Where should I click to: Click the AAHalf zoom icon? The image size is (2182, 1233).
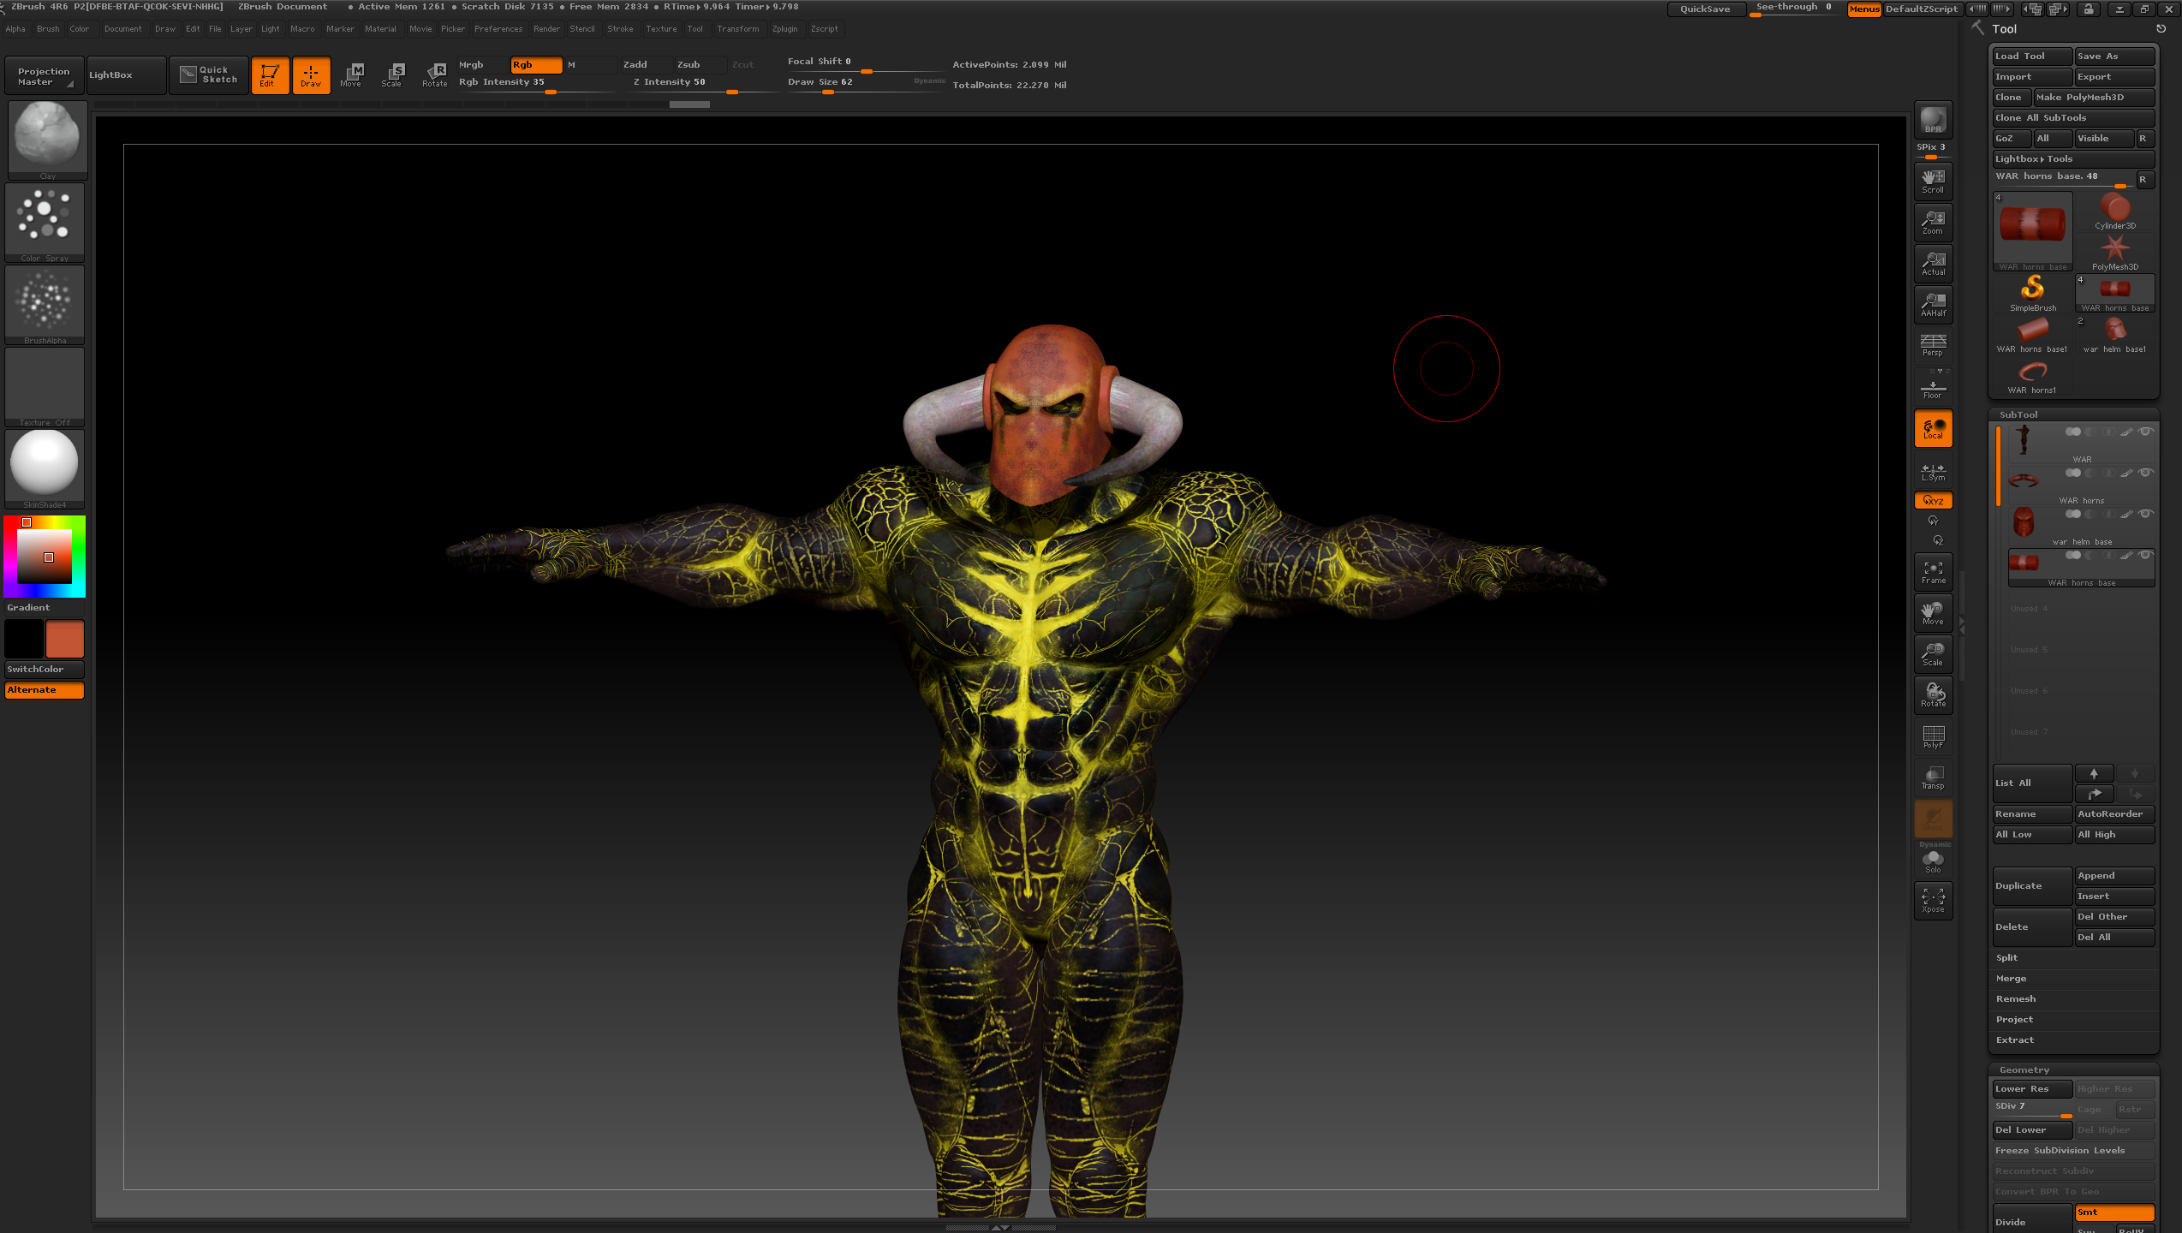tap(1933, 304)
